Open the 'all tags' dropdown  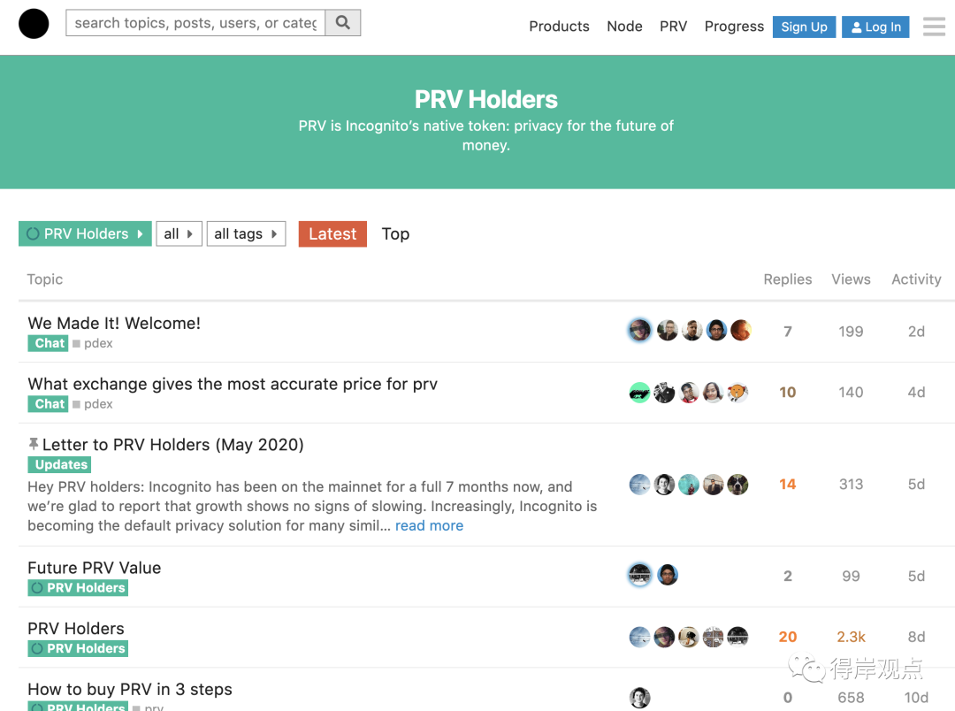[246, 234]
